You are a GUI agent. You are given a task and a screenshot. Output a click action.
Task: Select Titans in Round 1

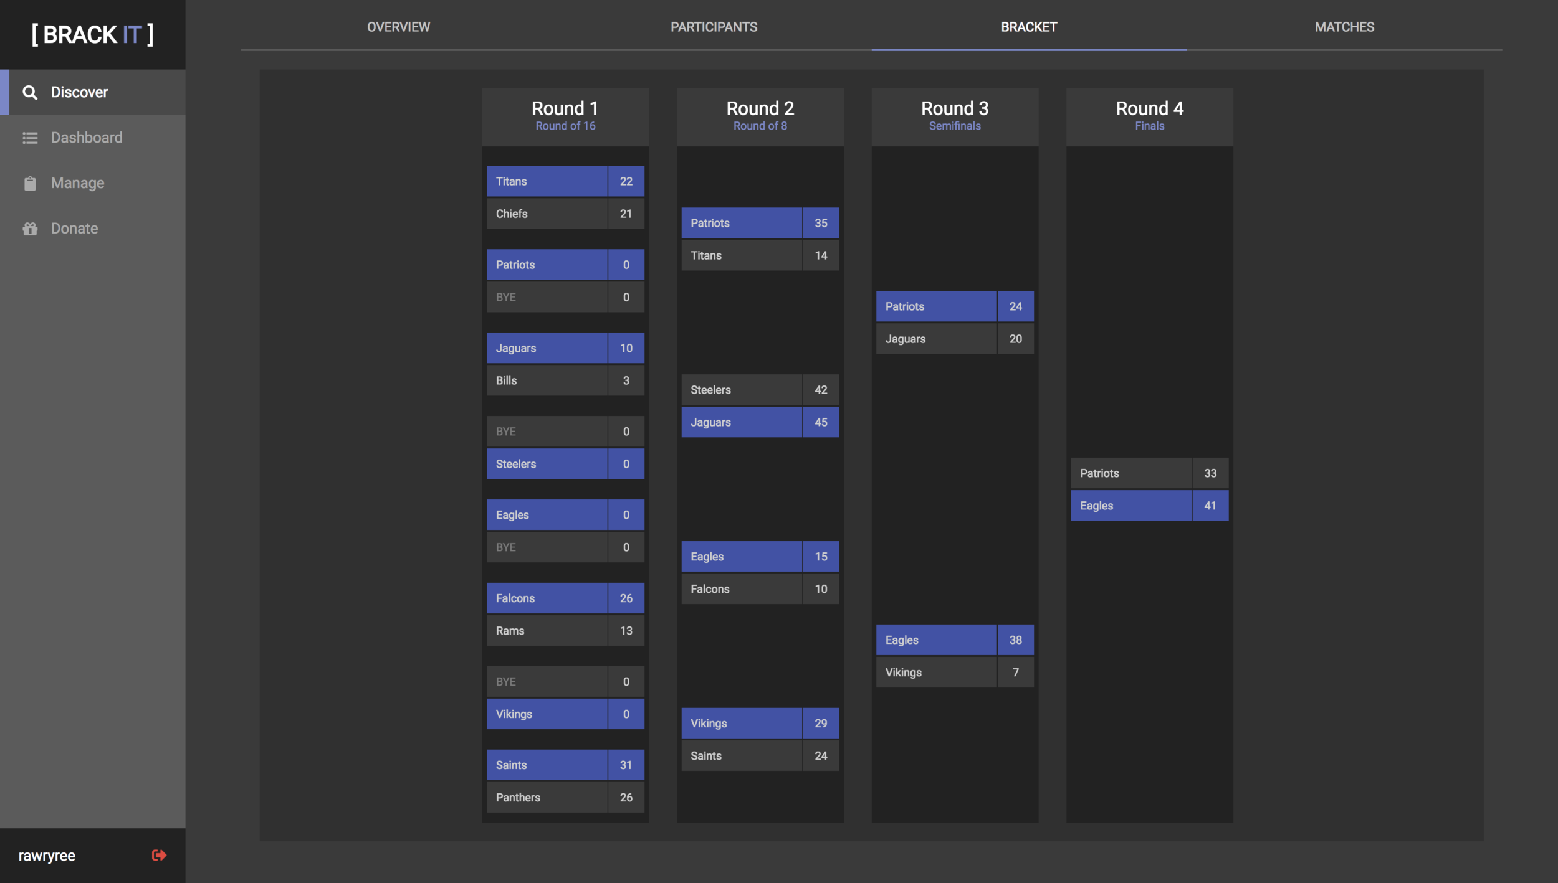tap(547, 181)
